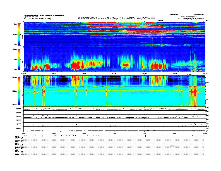
Task: Select the 40.00 label on RAD2 scale
Action: tap(15, 24)
